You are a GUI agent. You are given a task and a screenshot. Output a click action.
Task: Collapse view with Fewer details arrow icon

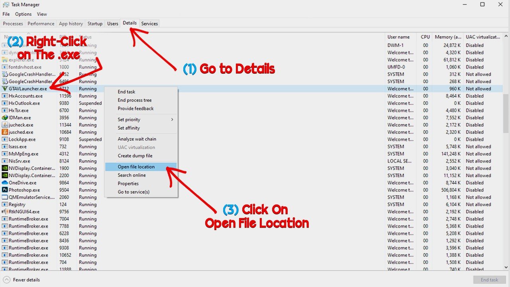[6, 280]
